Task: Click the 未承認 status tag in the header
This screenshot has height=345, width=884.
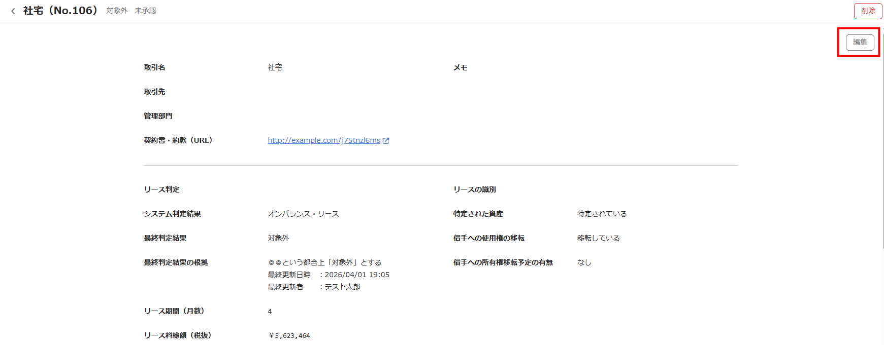Action: (x=145, y=11)
